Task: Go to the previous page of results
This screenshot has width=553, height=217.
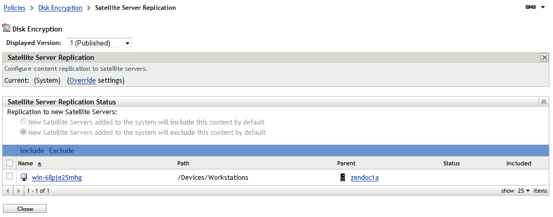Action: point(7,191)
